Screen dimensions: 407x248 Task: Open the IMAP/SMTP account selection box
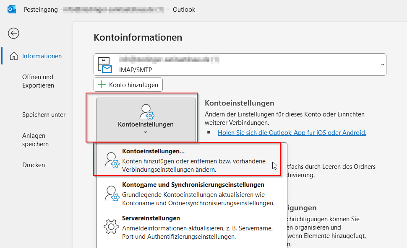pyautogui.click(x=239, y=65)
